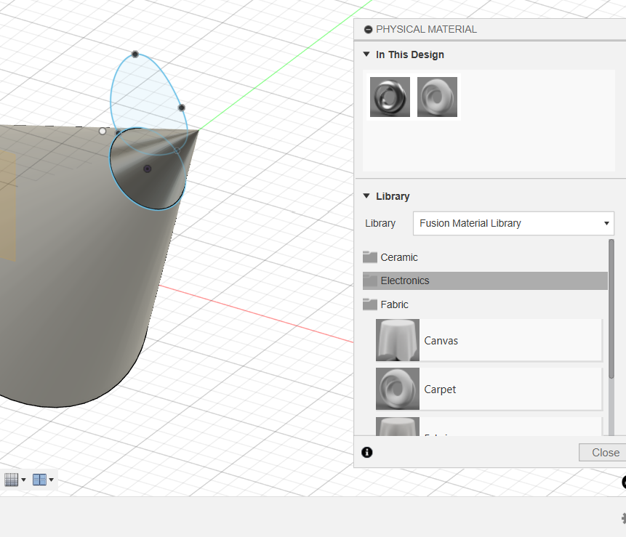Click the Library label beside the dropdown
Image resolution: width=626 pixels, height=537 pixels.
point(380,223)
